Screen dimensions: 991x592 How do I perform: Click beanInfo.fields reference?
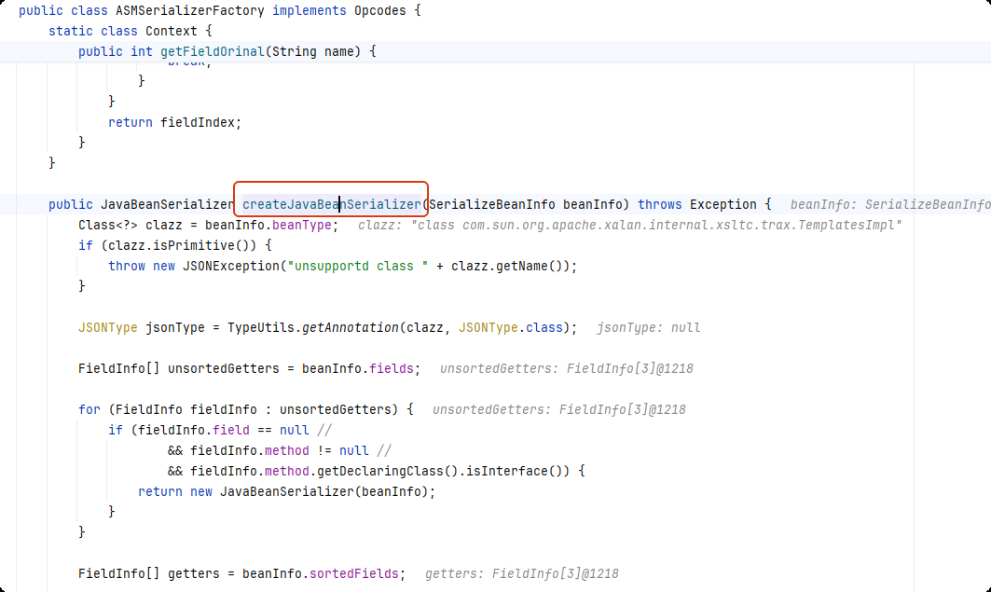click(357, 368)
